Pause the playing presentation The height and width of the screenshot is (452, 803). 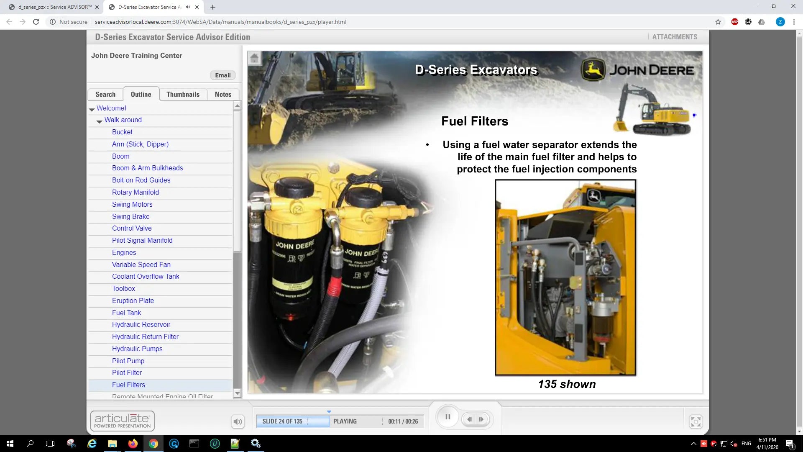point(448,416)
